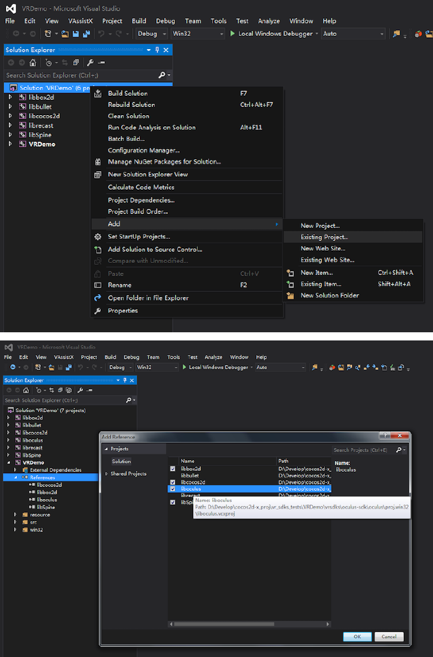Click Add Reference dialog search magnifier icon
Viewport: 433px width, 657px height.
coord(398,450)
